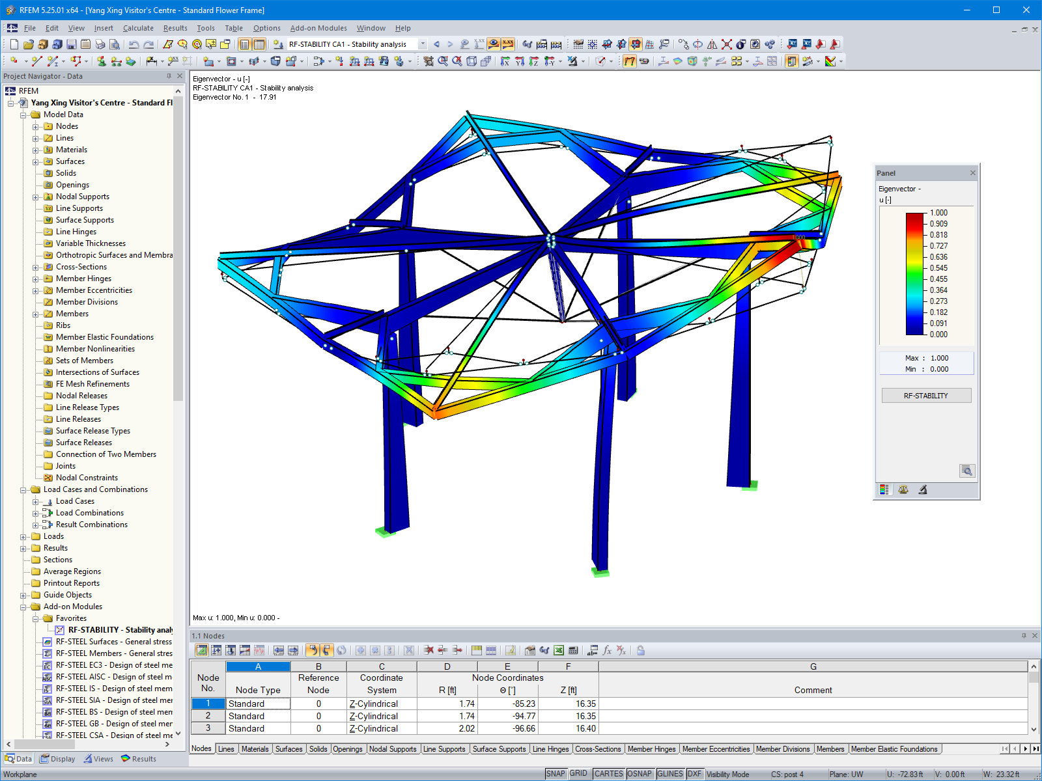Save the model using the floppy disk icon
This screenshot has height=781, width=1042.
(72, 44)
